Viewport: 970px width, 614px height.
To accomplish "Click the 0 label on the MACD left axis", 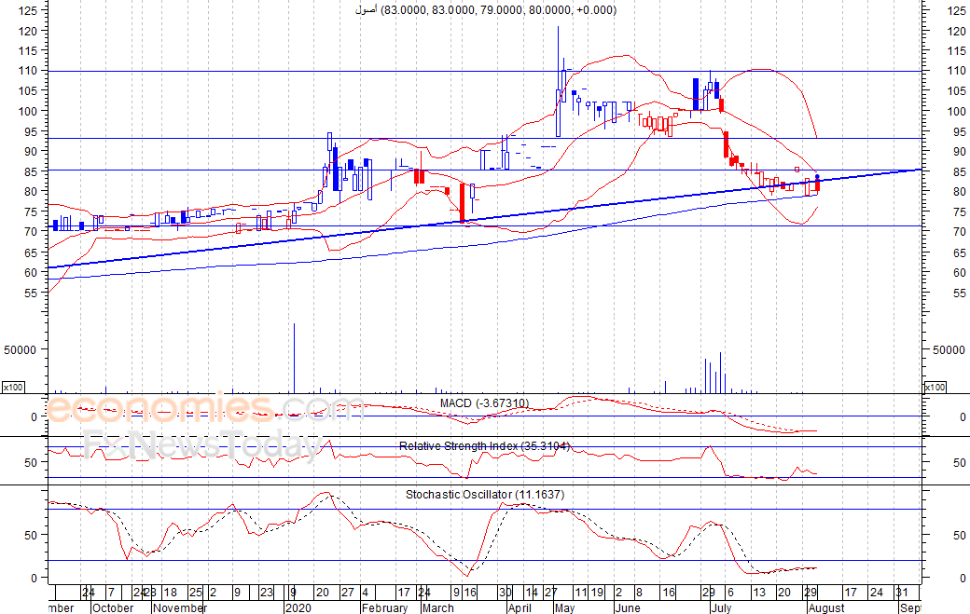I will coord(34,417).
